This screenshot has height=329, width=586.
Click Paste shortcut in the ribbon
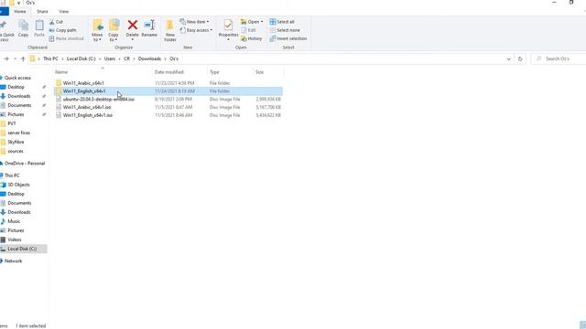[67, 38]
